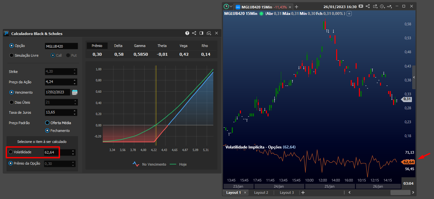Click the Opção ticker field MGLUB420
434x199 pixels.
tap(61, 46)
